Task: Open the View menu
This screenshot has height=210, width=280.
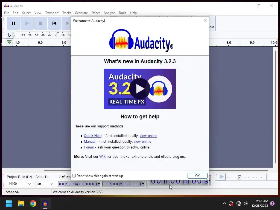Action: point(38,13)
